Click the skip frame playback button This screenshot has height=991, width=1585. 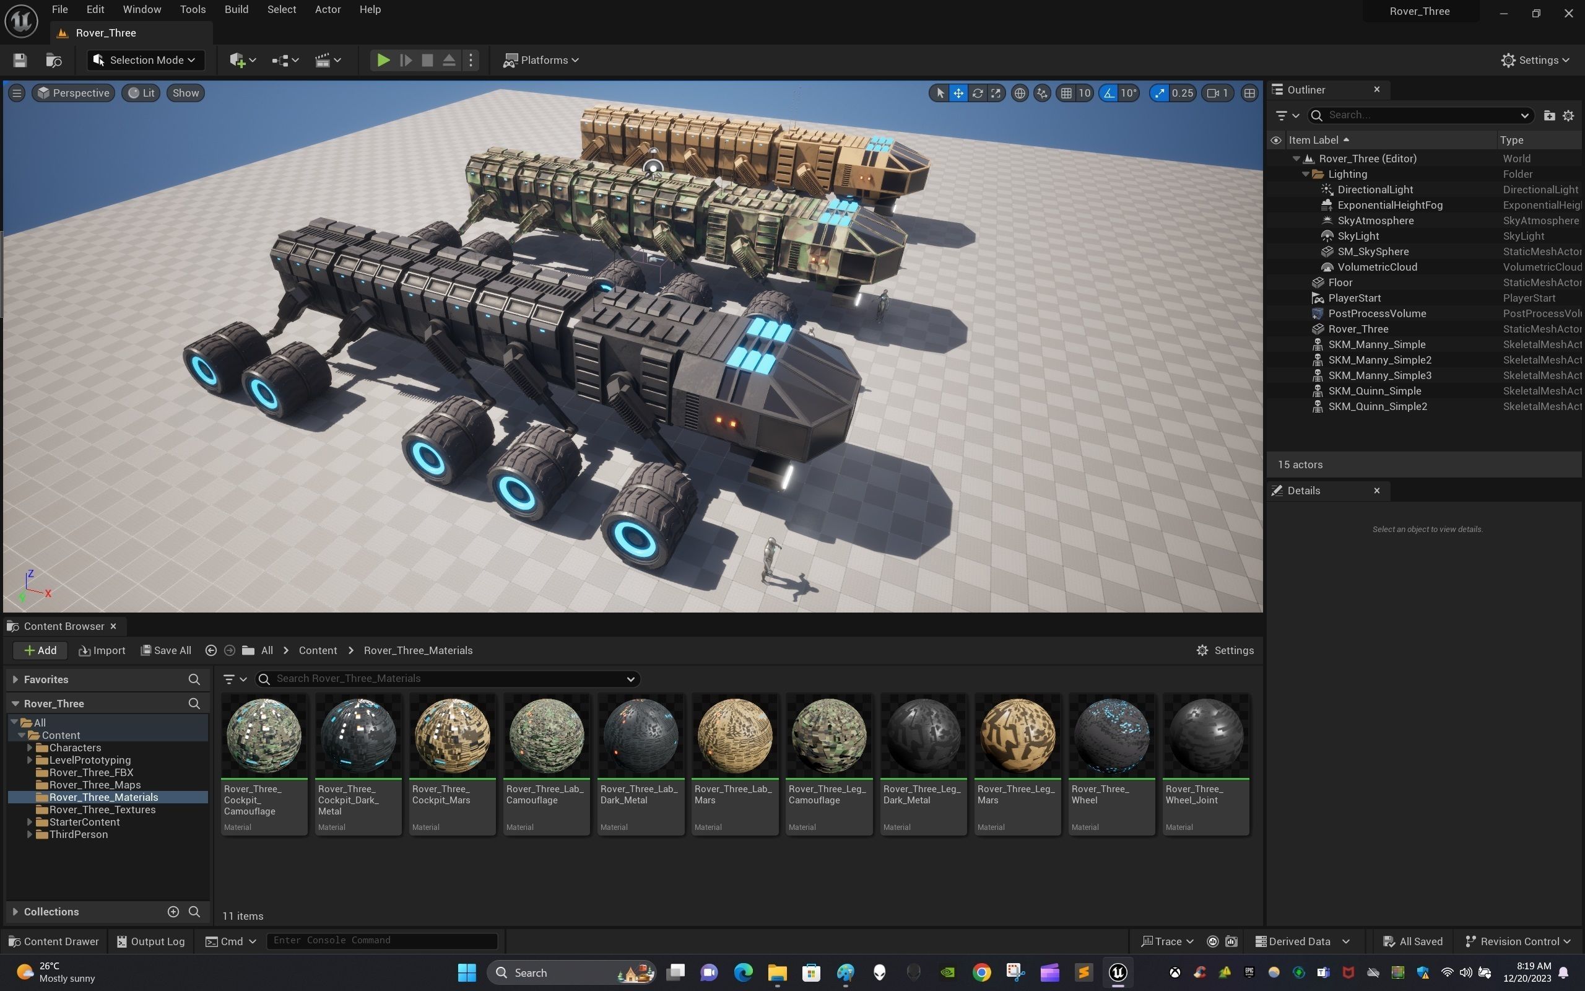pos(406,60)
